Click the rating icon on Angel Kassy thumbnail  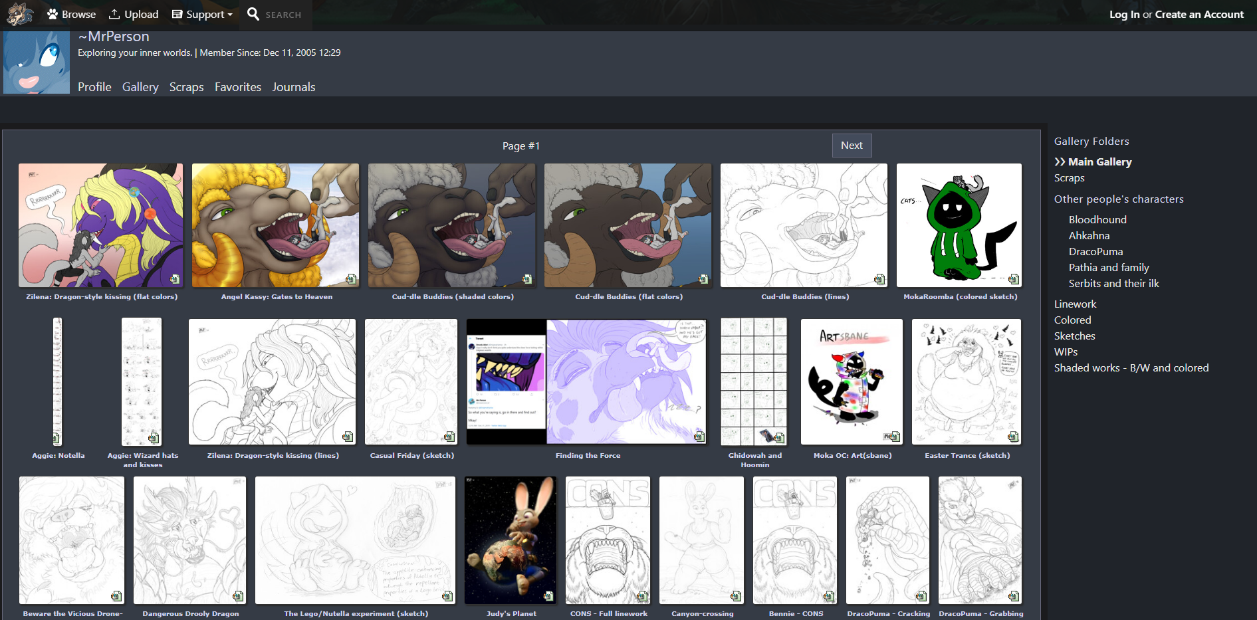click(351, 279)
